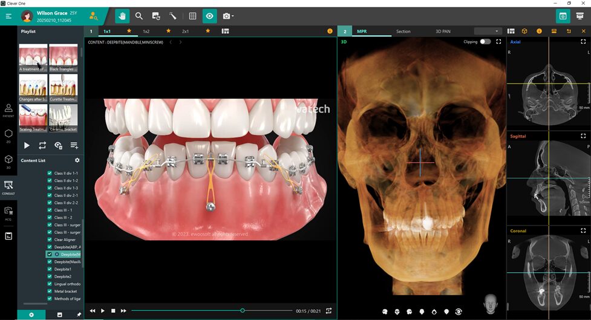Toggle the Clipping switch
This screenshot has height=320, width=591.
[x=485, y=42]
